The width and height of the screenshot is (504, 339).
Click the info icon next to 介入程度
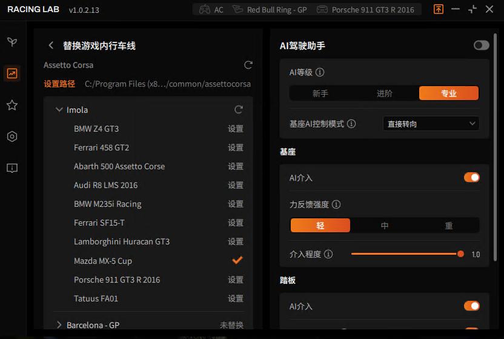[x=328, y=254]
